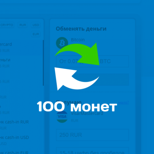Focus the card number digits field

click(92, 151)
